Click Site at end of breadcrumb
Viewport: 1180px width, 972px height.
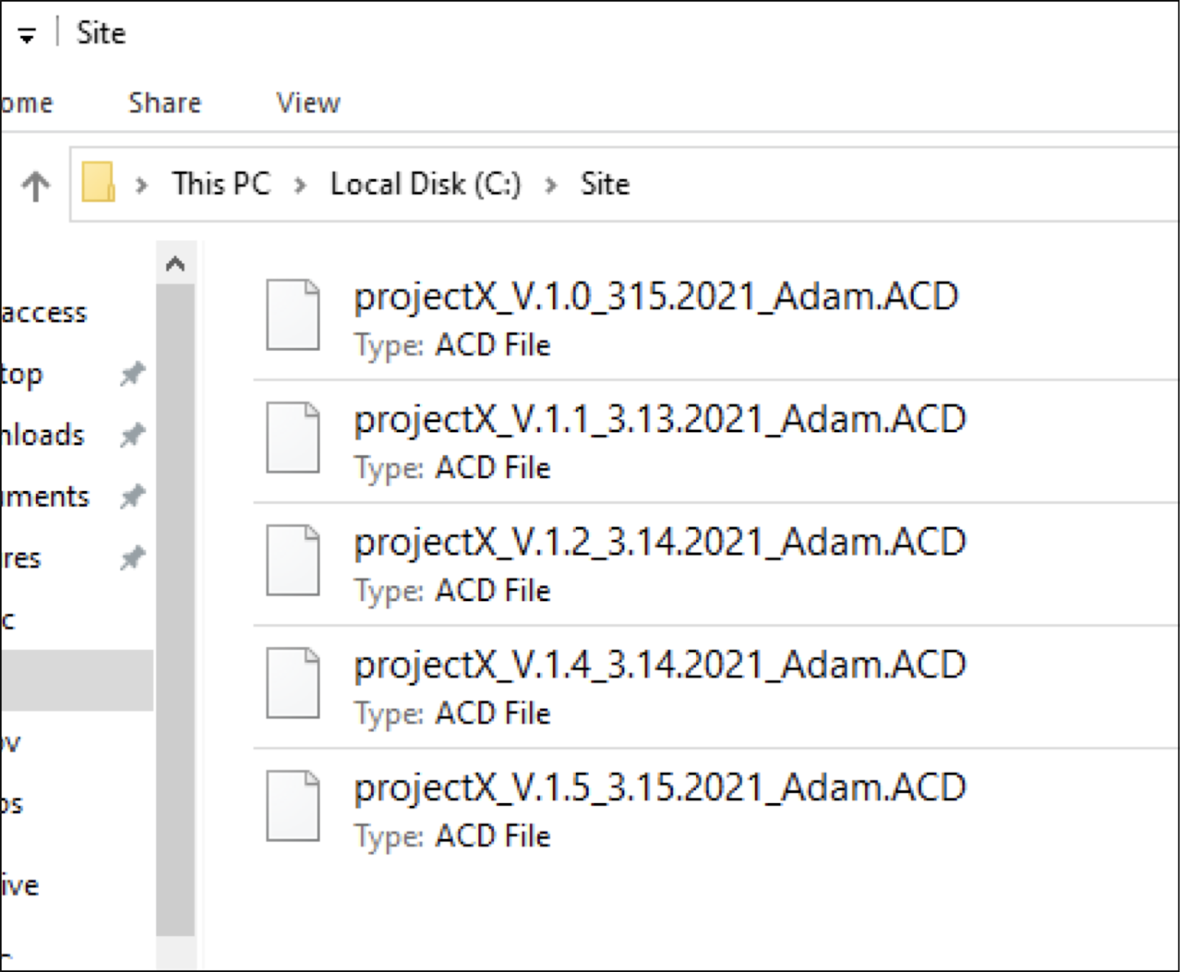click(605, 184)
